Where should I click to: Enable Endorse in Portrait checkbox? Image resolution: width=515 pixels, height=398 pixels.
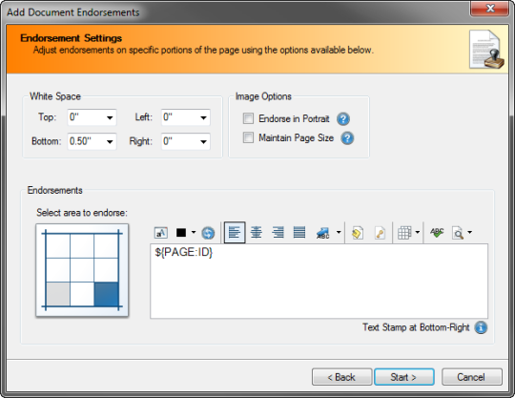pyautogui.click(x=248, y=118)
